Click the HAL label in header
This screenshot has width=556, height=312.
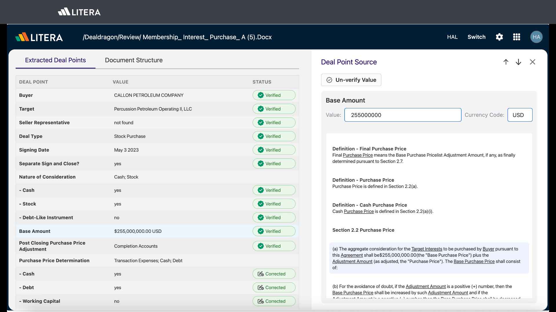click(x=452, y=37)
